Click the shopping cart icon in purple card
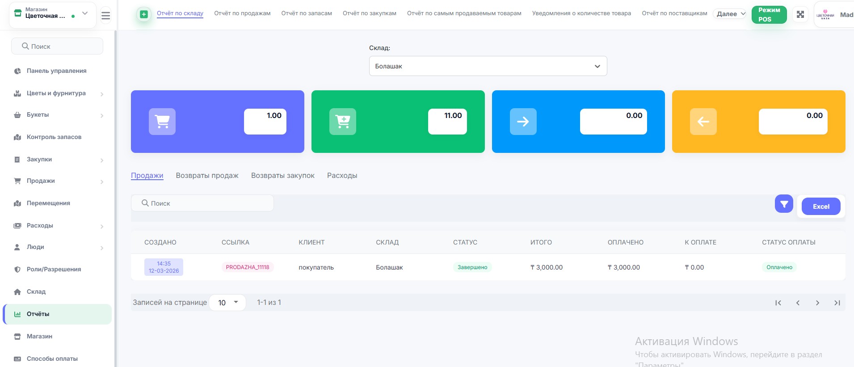854x367 pixels. tap(162, 122)
